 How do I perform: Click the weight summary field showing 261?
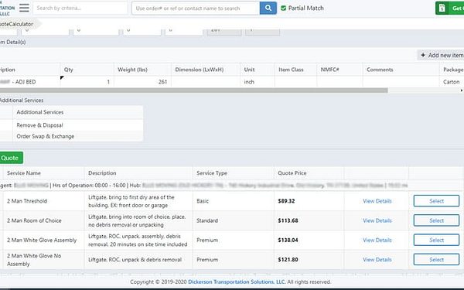coord(224,32)
